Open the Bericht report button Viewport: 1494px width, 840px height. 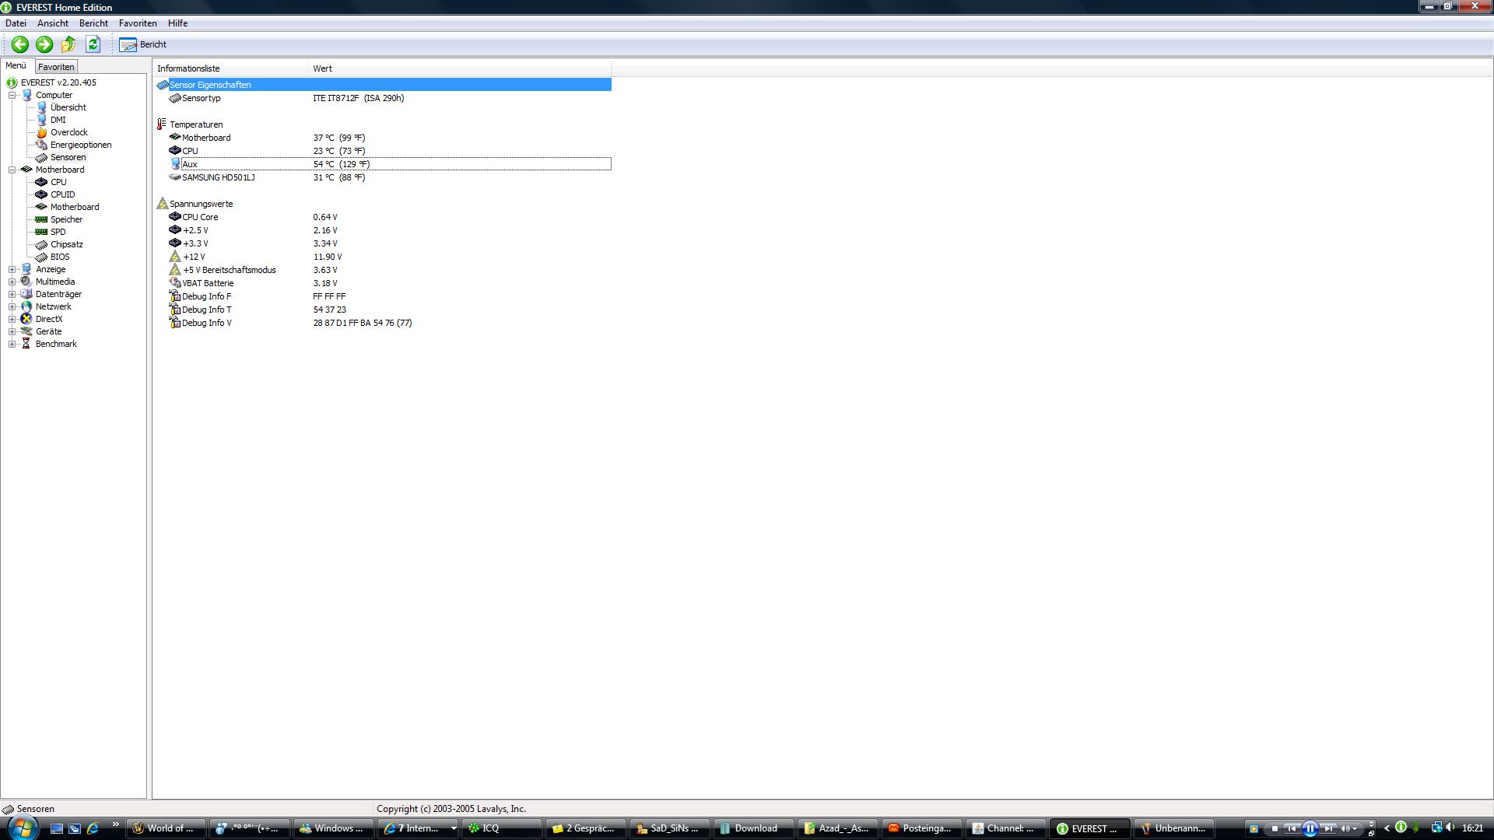[143, 44]
